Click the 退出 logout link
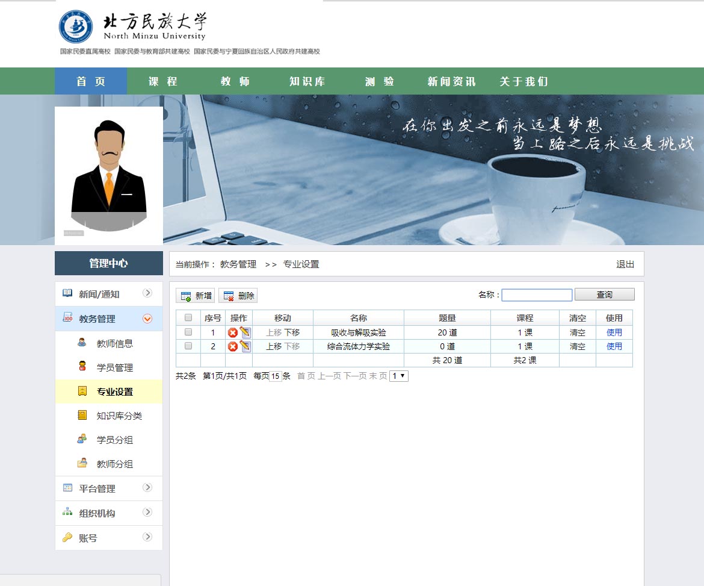The width and height of the screenshot is (704, 586). (625, 264)
